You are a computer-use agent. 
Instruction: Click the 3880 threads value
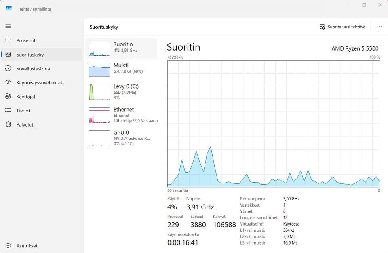tap(198, 225)
